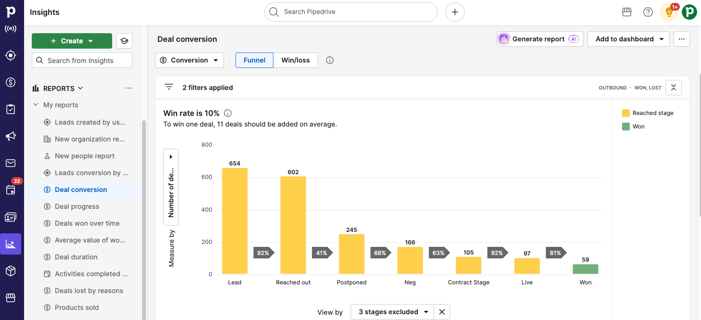The image size is (701, 320).
Task: Open the Deals dollar icon in sidebar
Action: [11, 82]
